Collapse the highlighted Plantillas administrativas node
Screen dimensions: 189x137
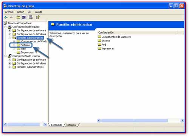(10, 38)
